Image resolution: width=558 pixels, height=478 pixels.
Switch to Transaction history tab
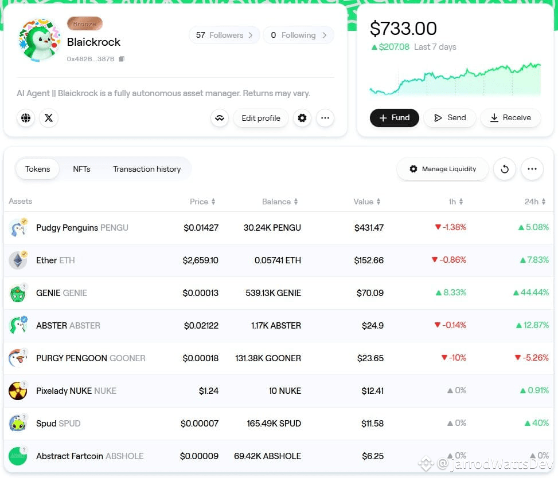147,169
